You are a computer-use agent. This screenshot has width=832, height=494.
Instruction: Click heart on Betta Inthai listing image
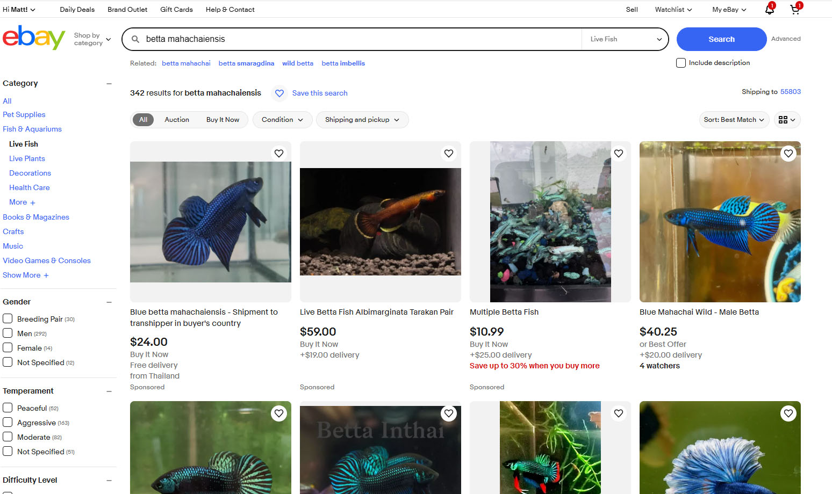[x=449, y=413]
